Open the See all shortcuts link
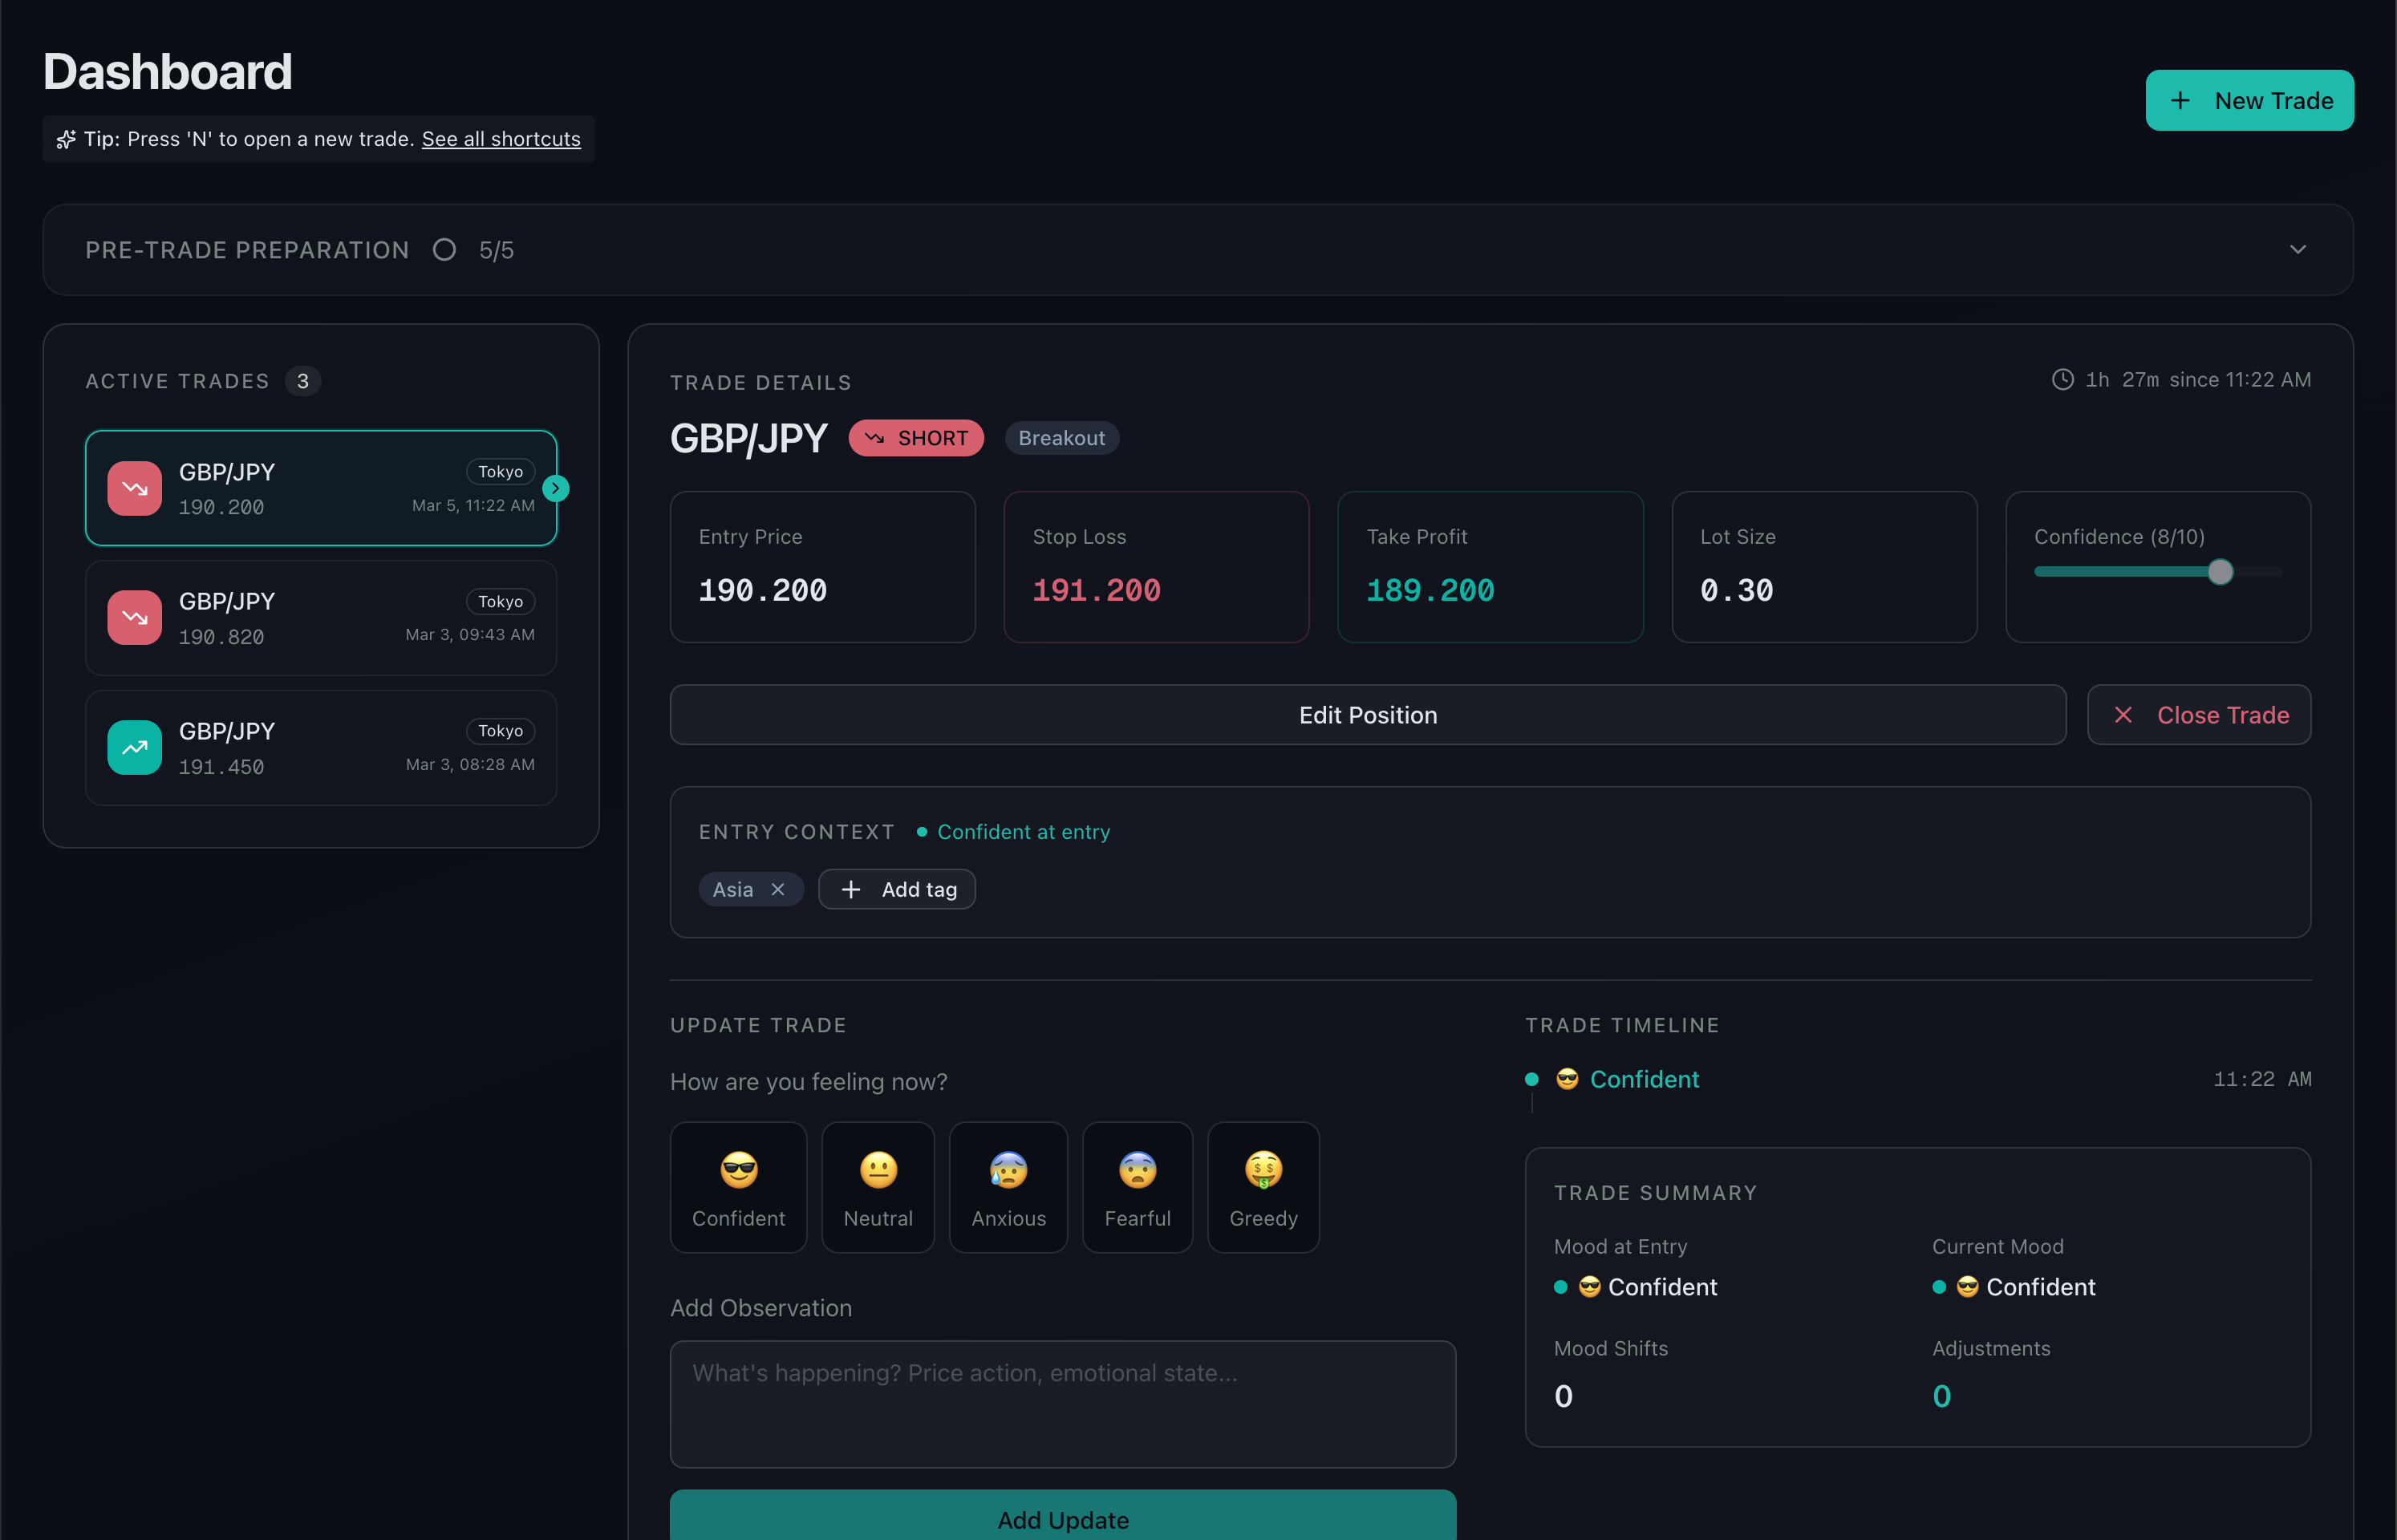 click(x=501, y=139)
